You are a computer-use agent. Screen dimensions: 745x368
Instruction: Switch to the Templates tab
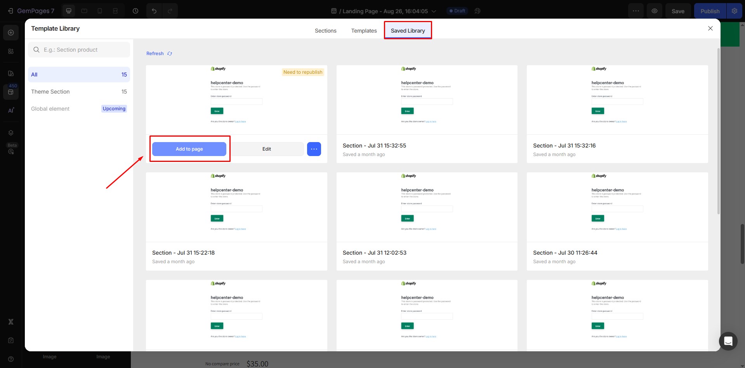364,31
